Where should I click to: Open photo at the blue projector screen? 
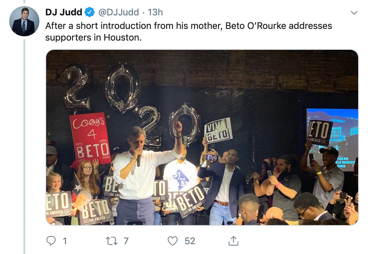[332, 140]
